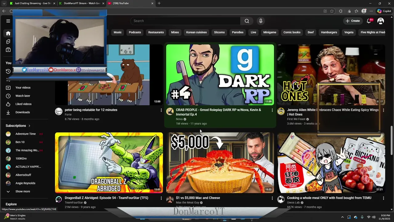This screenshot has height=222, width=394.
Task: Open the Subscriptions heading chevron
Action: coord(29,126)
